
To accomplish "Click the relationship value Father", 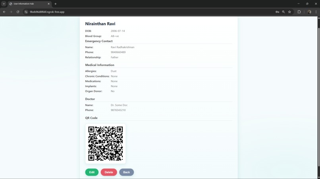I will click(114, 57).
